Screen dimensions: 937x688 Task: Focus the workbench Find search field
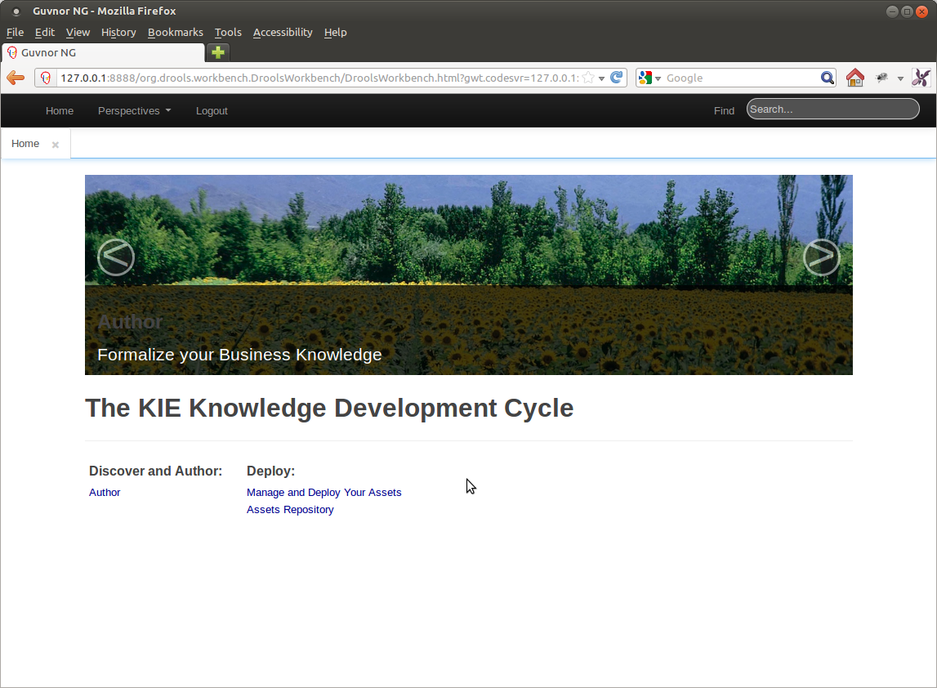[832, 109]
